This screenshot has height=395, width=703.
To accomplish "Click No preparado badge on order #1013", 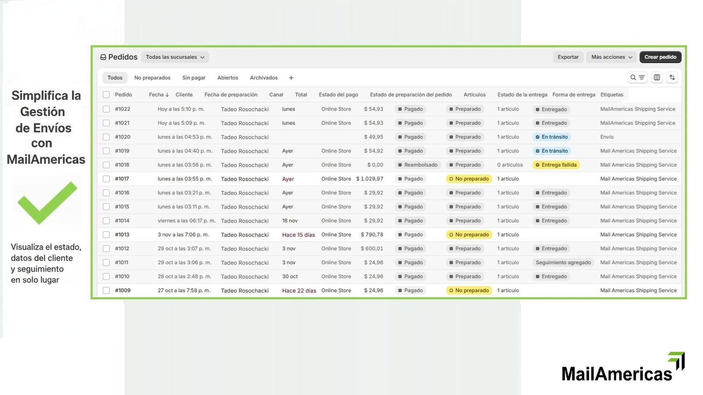I will pyautogui.click(x=469, y=235).
